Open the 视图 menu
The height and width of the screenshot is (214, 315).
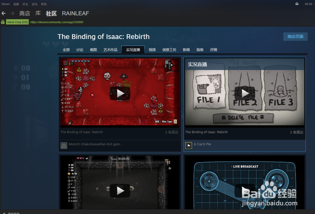point(16,4)
